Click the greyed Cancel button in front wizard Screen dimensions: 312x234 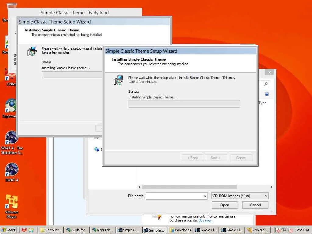pos(242,158)
